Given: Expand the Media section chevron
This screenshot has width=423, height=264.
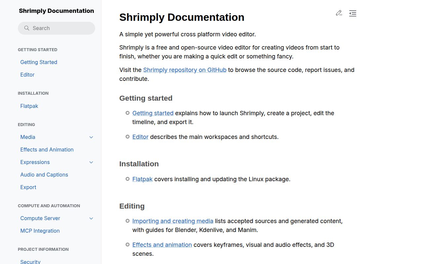Looking at the screenshot, I should click(91, 137).
